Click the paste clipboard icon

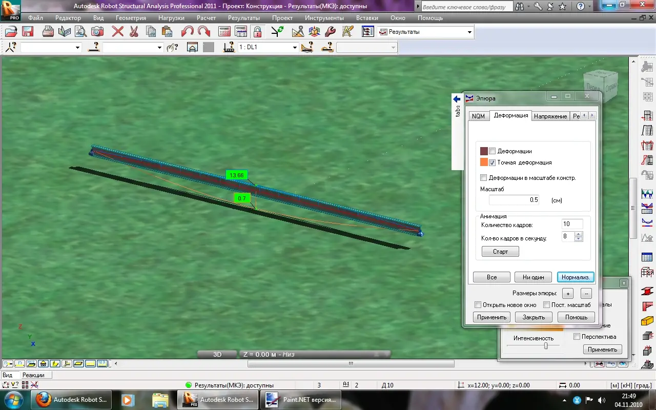167,32
